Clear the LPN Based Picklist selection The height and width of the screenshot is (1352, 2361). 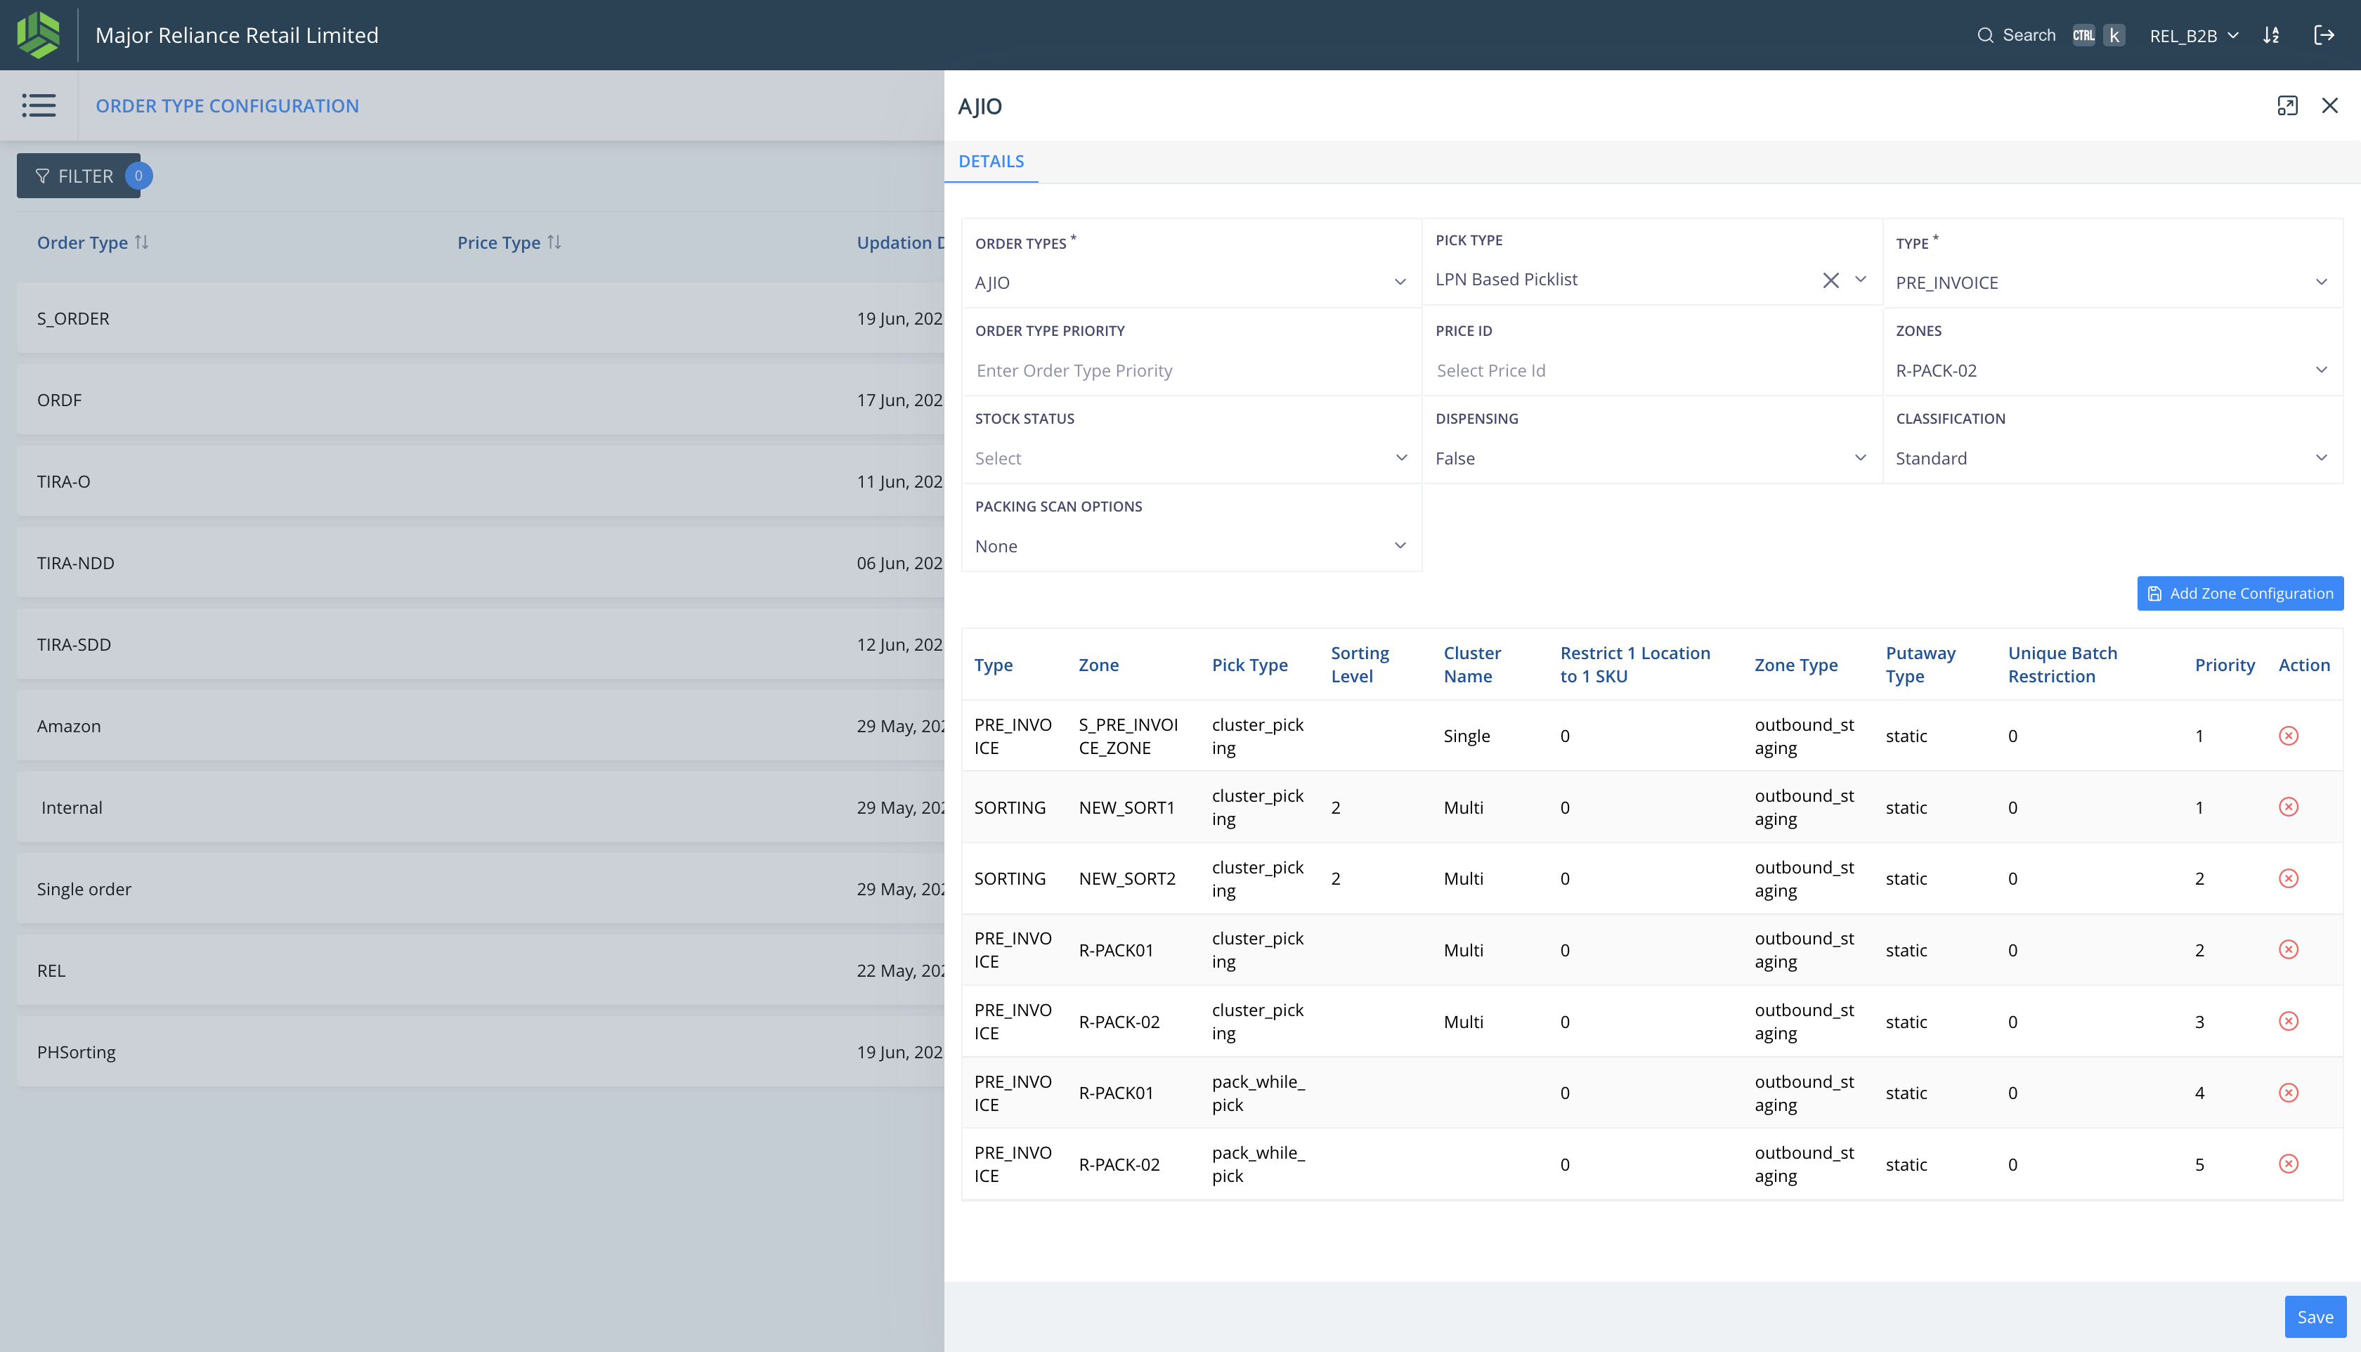[1830, 280]
